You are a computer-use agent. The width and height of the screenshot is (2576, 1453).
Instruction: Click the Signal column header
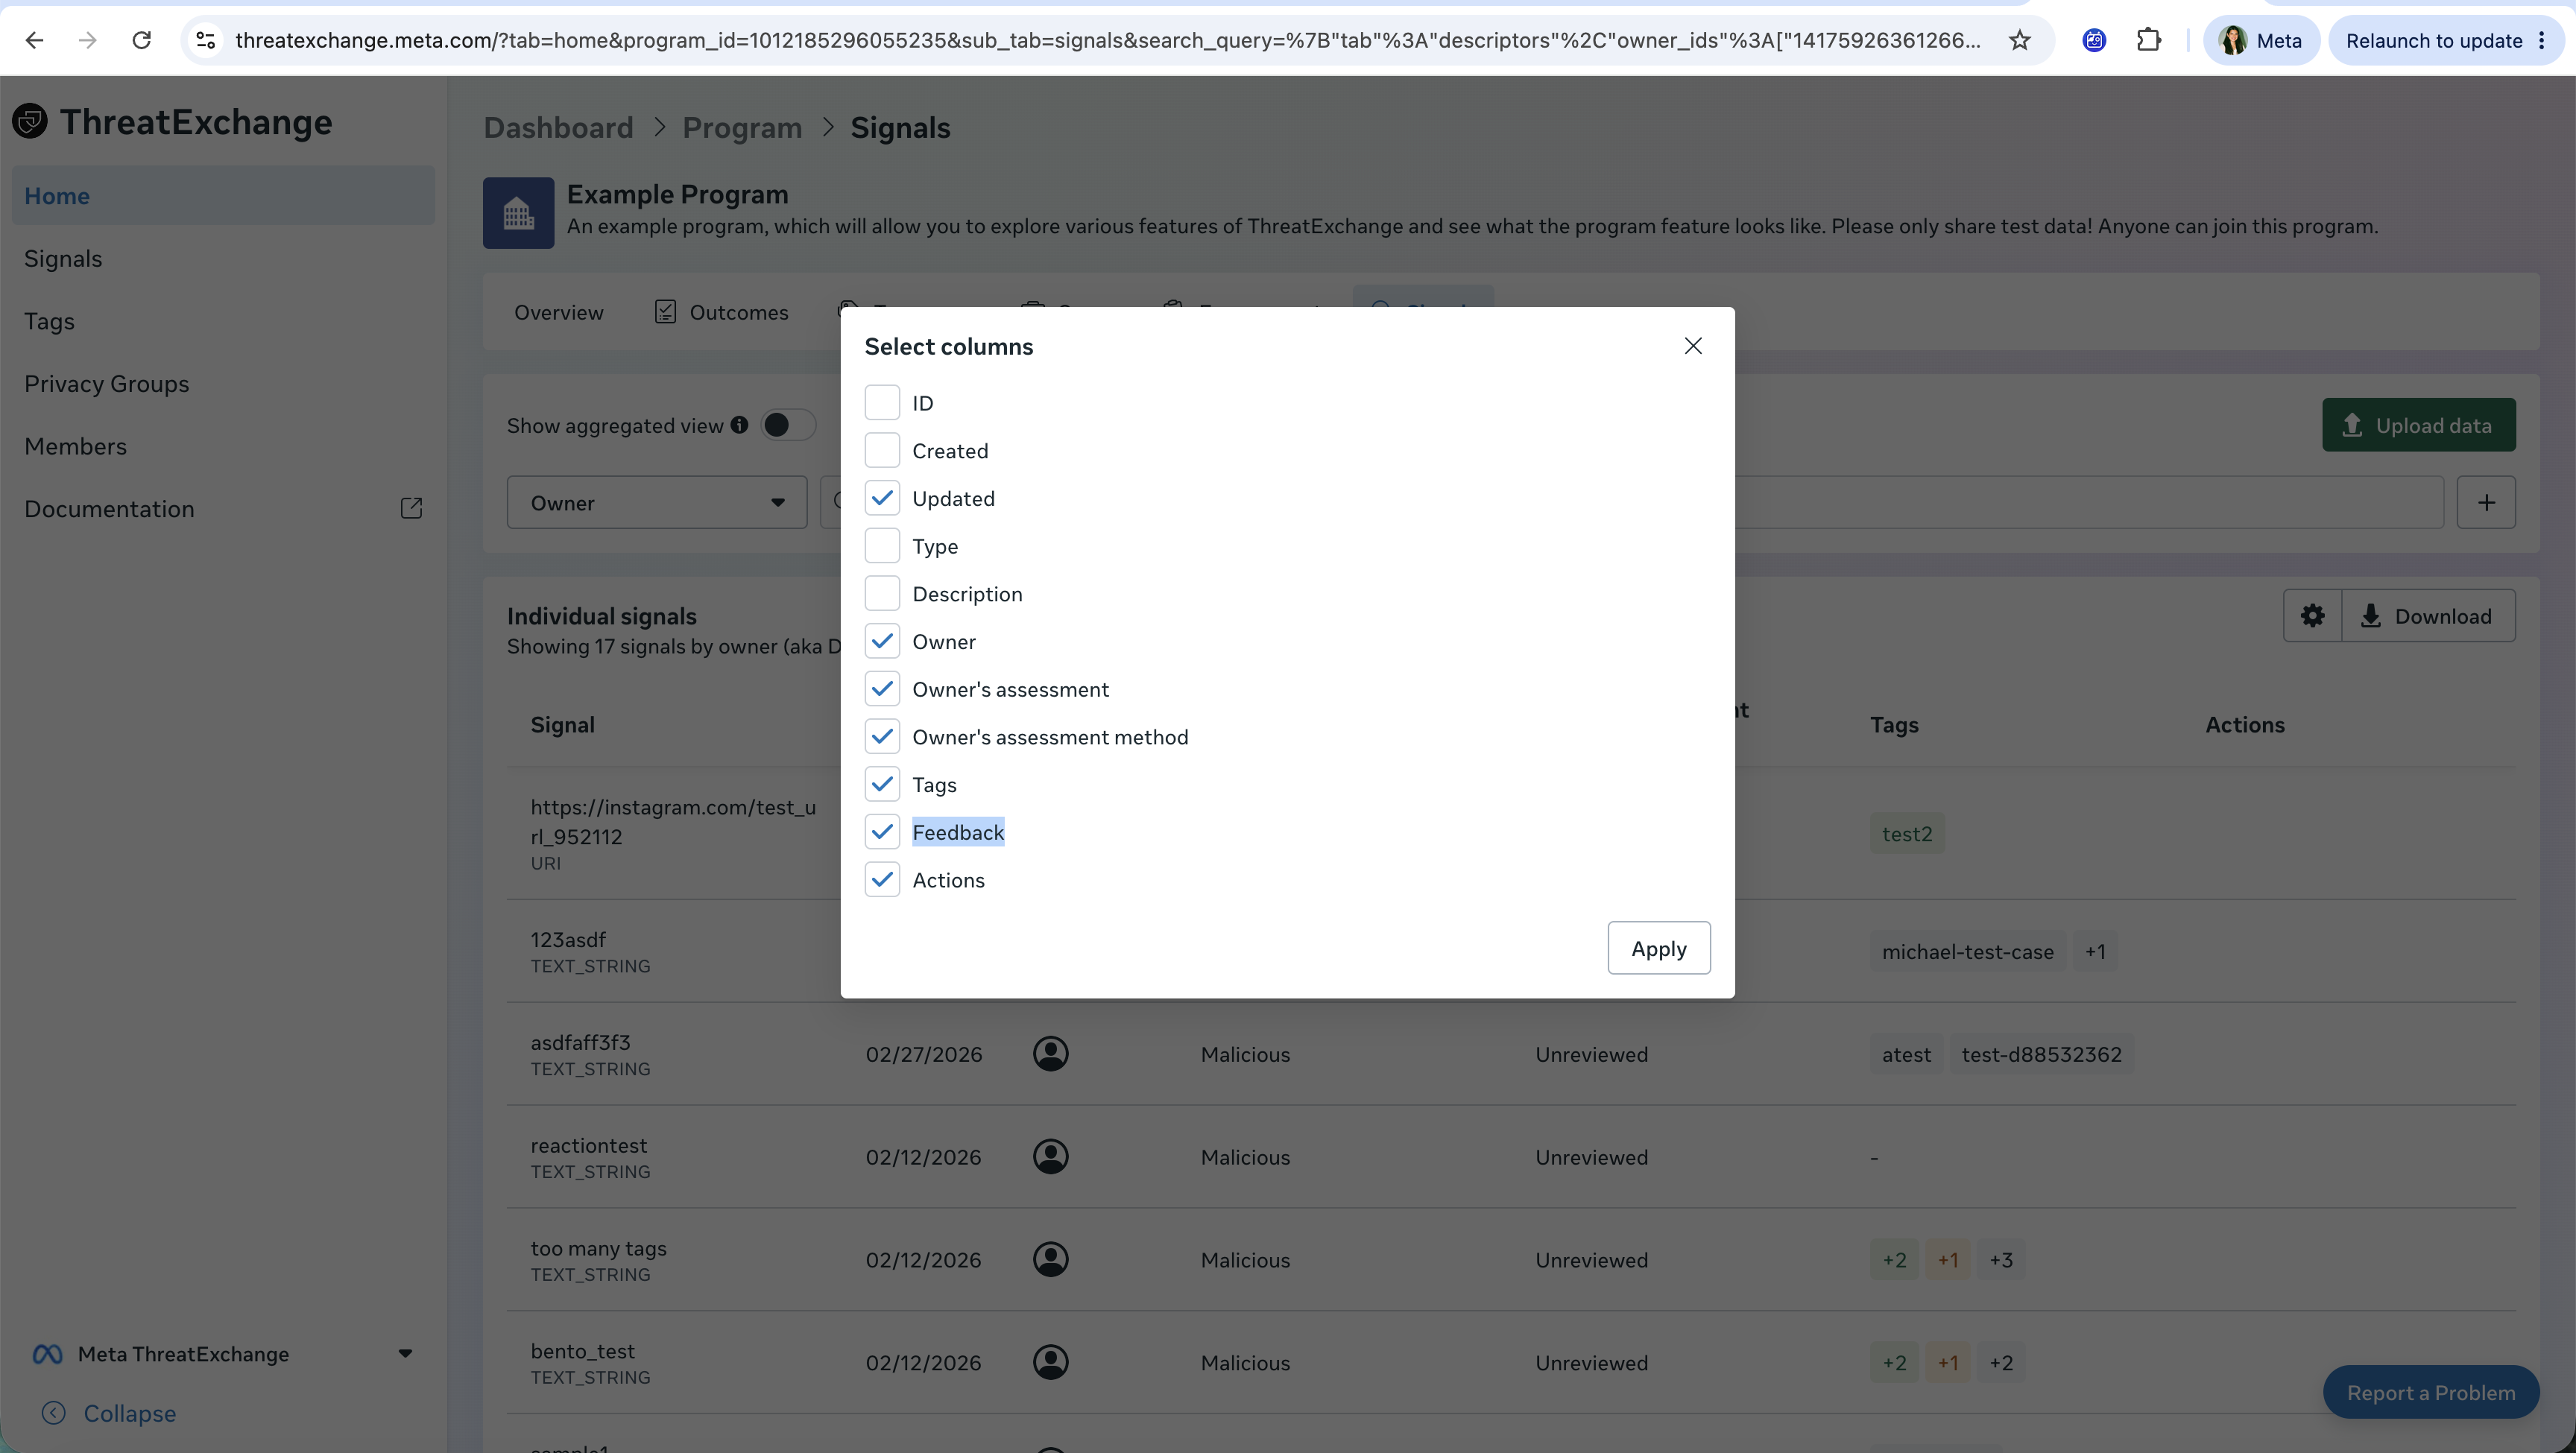pos(562,725)
